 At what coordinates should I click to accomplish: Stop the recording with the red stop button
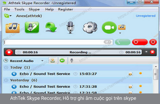(x=9, y=52)
